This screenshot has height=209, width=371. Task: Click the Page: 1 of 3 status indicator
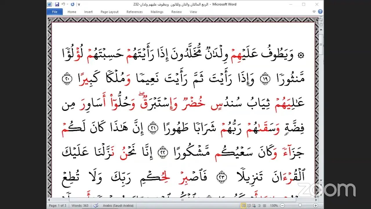(57, 206)
